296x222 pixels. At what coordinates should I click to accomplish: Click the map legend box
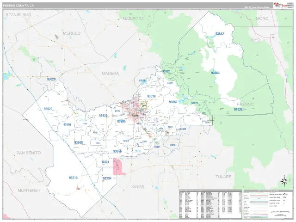[268, 204]
